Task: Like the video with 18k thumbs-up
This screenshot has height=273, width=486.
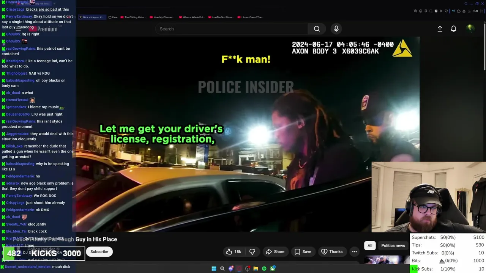Action: 233,251
